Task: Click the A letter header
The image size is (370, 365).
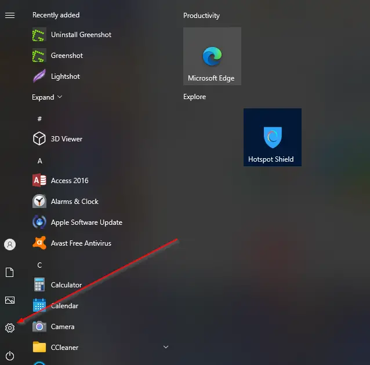Action: pos(39,161)
